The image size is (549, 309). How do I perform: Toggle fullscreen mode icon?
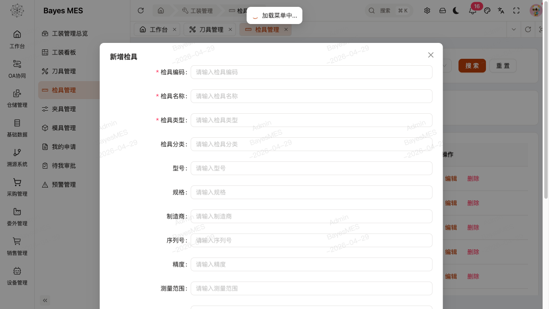516,11
